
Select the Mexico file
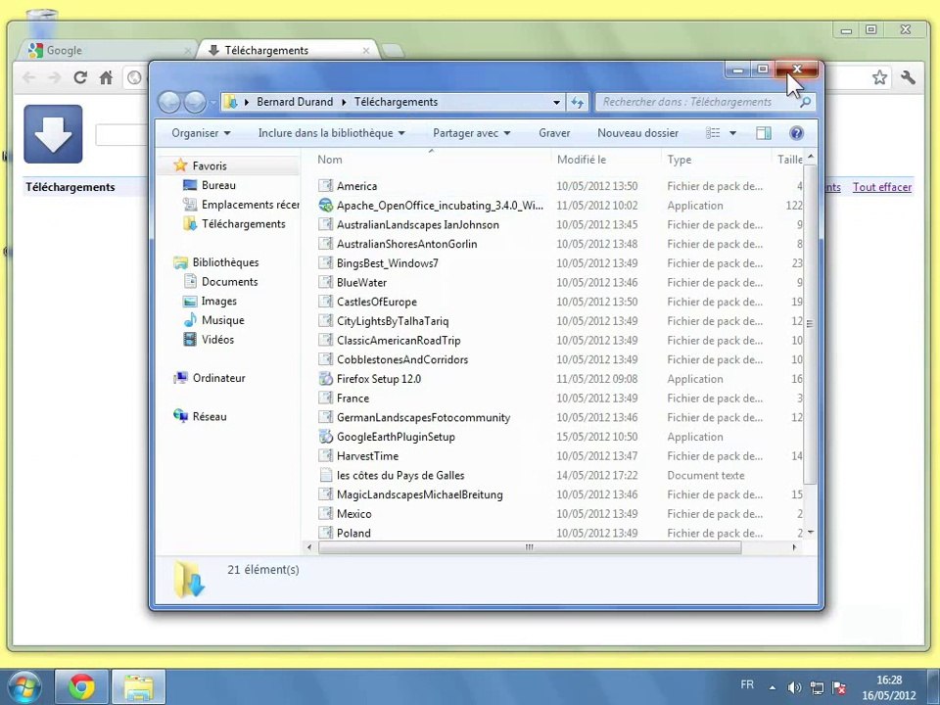(x=353, y=514)
